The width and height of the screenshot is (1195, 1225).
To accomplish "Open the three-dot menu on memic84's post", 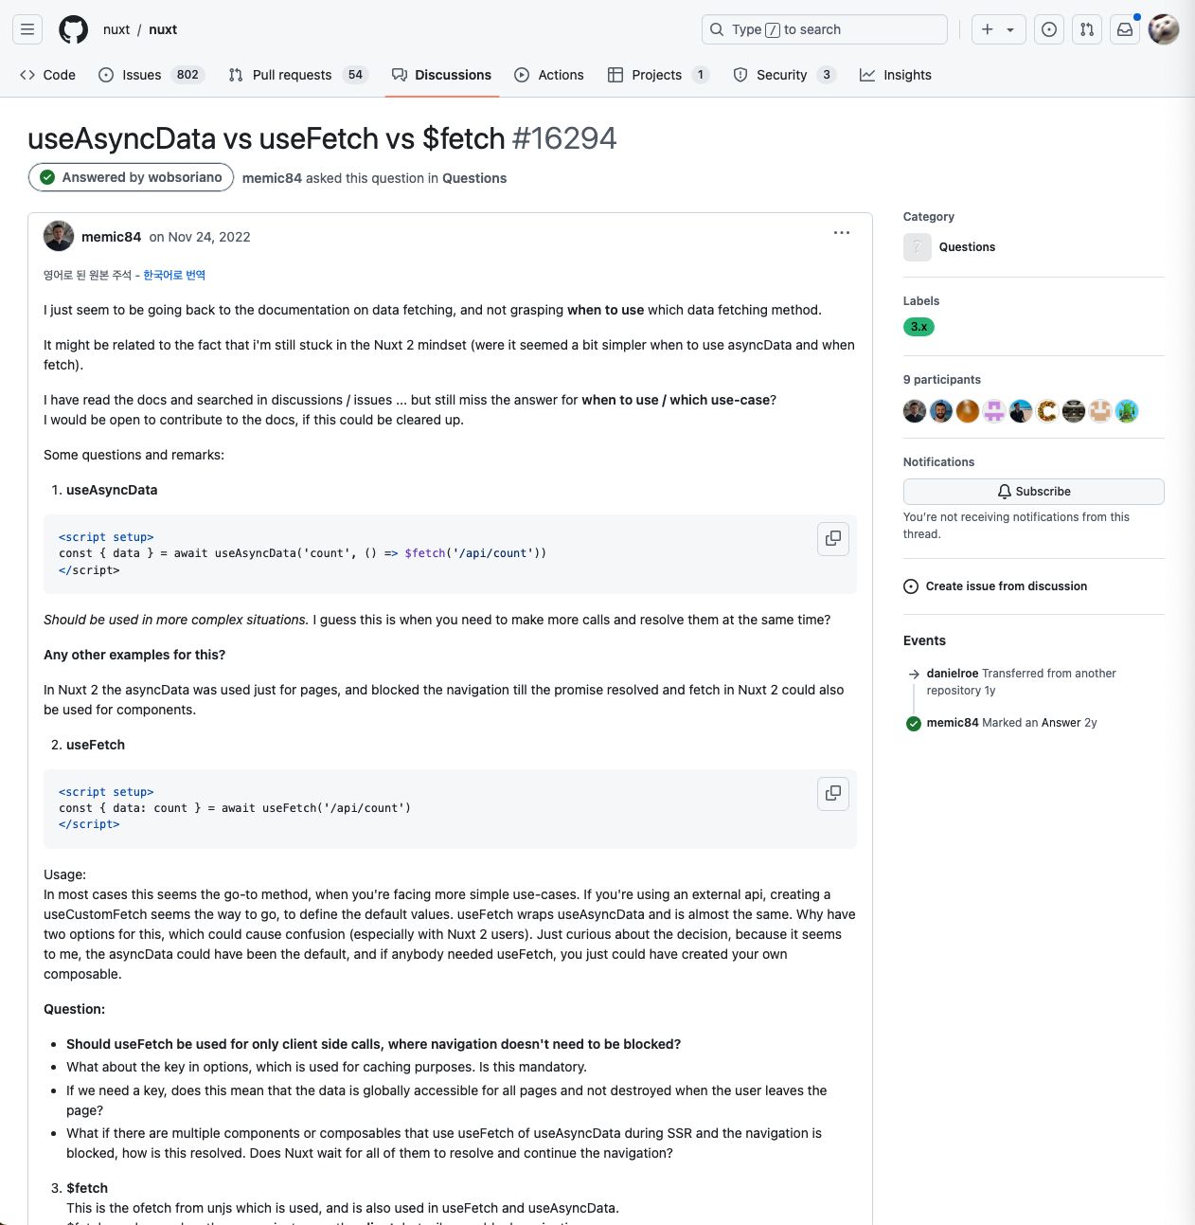I will click(x=842, y=233).
